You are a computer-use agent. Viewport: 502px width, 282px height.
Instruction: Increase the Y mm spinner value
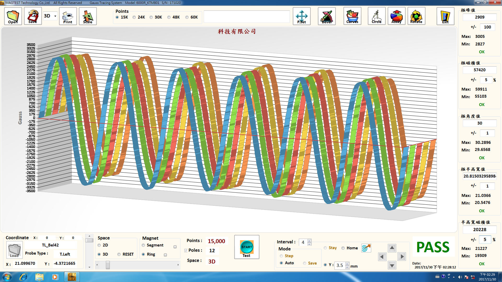[x=347, y=263]
